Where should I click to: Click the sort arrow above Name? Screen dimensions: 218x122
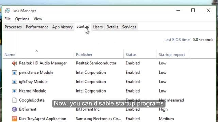tap(37, 51)
